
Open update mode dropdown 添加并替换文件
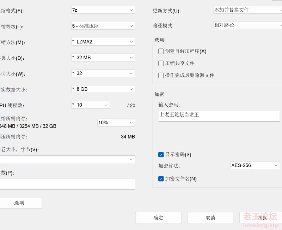pos(248,10)
